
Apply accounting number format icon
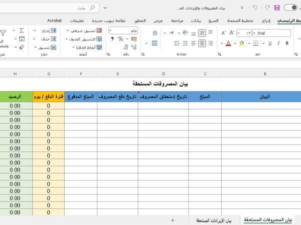[134, 39]
